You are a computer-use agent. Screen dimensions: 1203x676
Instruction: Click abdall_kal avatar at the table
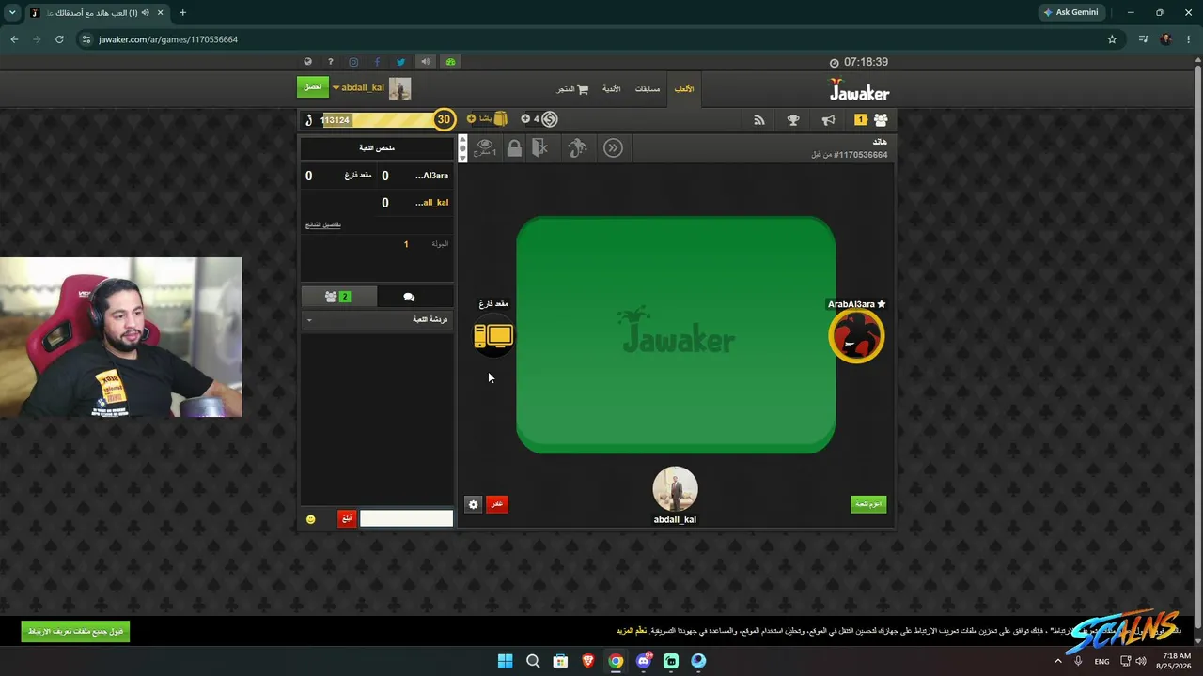point(675,489)
